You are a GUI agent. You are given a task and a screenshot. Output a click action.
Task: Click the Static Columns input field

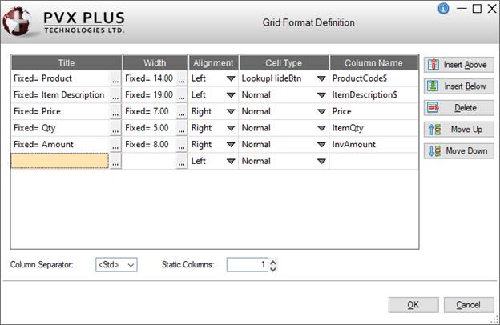point(247,264)
